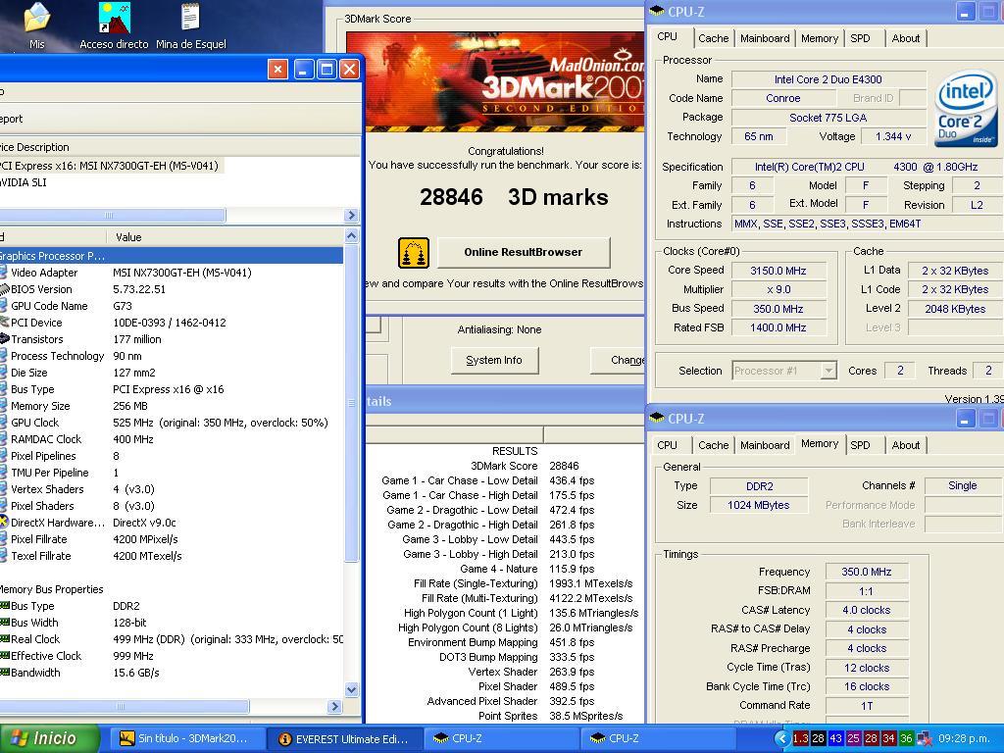Click the CAS# Latency 4.0 clocks field

(x=867, y=610)
